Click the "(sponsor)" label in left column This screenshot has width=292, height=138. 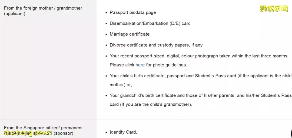[x=64, y=133]
